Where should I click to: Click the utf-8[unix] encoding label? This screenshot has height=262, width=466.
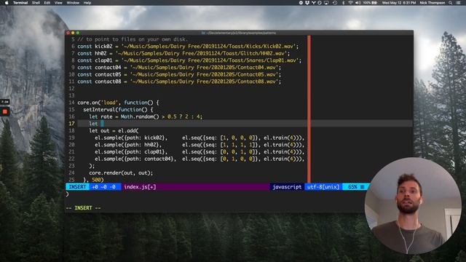pyautogui.click(x=323, y=187)
